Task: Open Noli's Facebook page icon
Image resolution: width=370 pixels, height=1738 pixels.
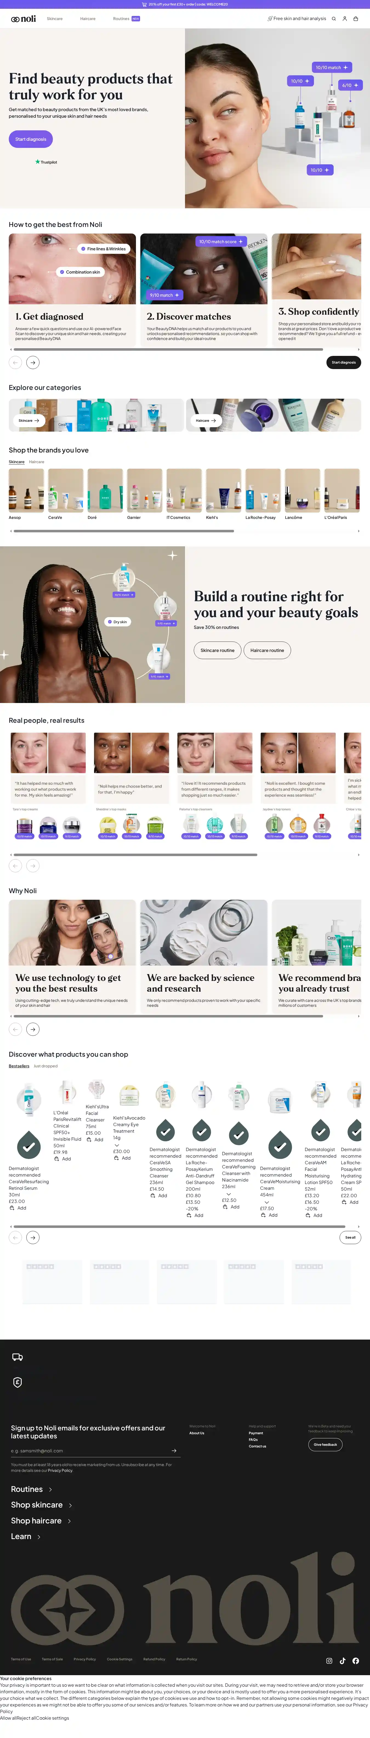Action: click(355, 1660)
